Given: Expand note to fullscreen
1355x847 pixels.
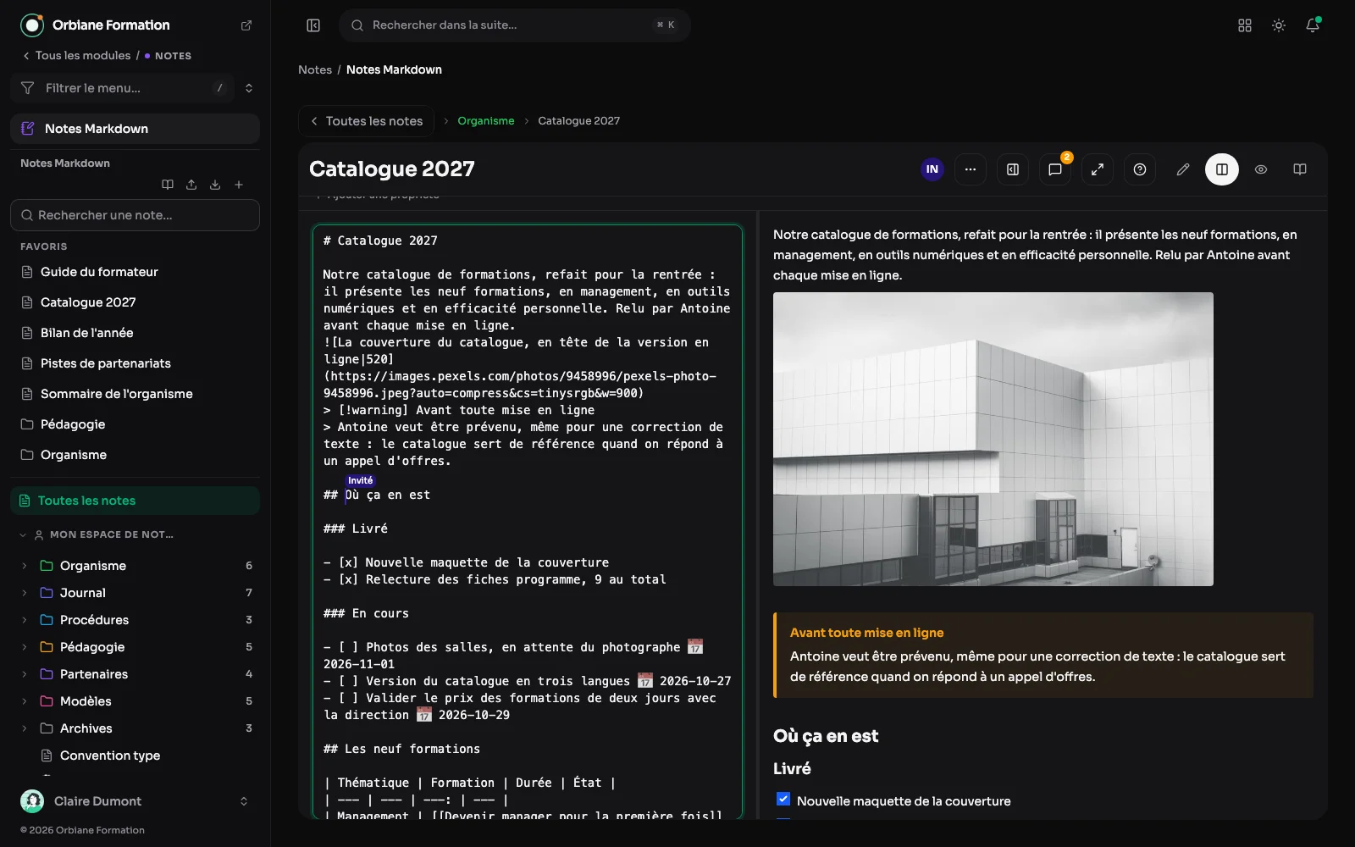Looking at the screenshot, I should [x=1098, y=169].
